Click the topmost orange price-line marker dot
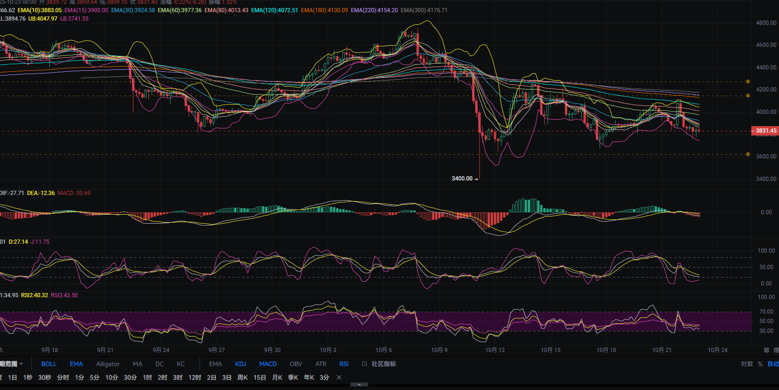This screenshot has width=779, height=390. coord(748,82)
